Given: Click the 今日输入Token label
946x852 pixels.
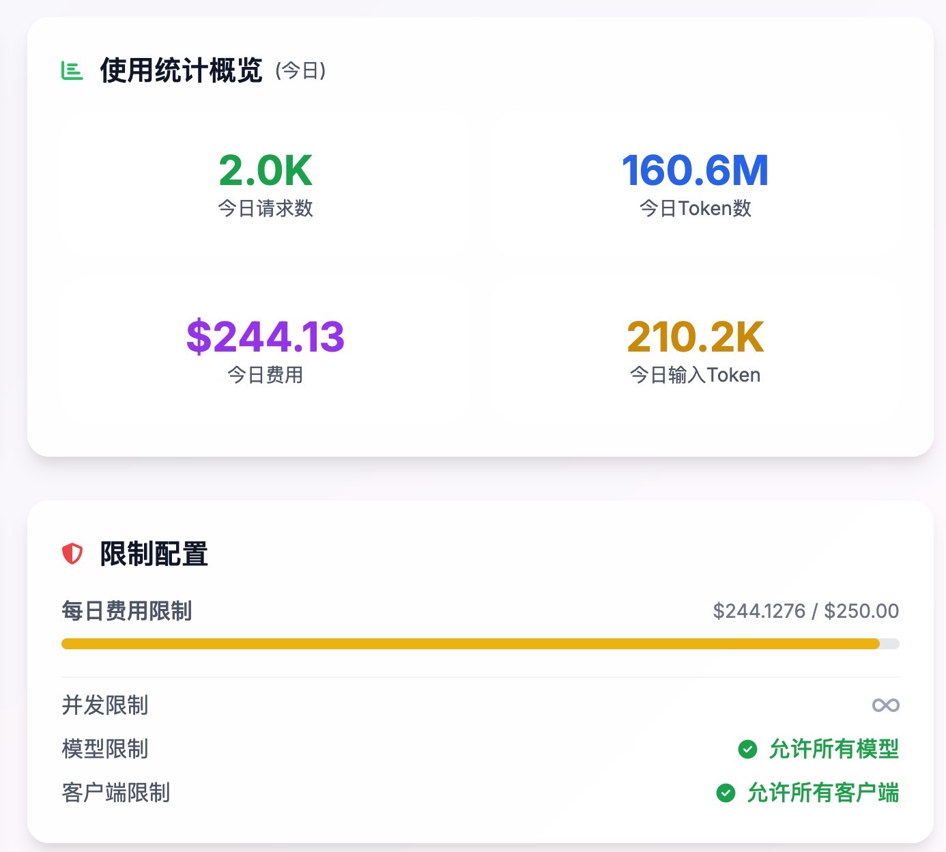Looking at the screenshot, I should [695, 375].
